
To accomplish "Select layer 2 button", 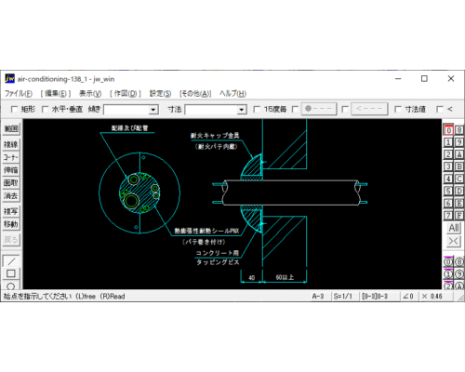I will (x=448, y=154).
